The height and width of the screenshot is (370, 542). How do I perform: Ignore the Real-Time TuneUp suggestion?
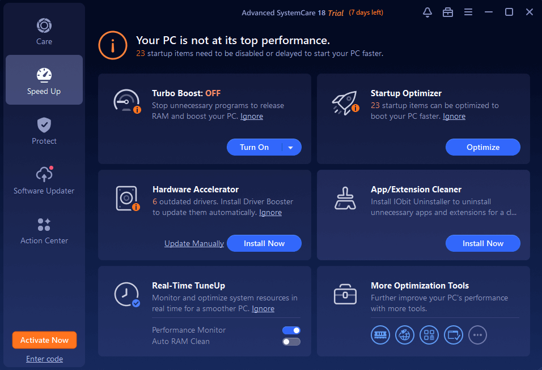tap(263, 309)
